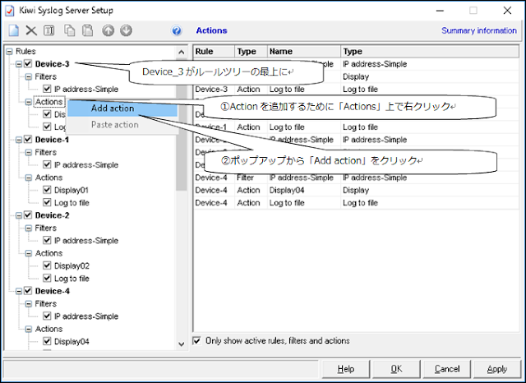Click the Delete (X) toolbar icon

31,30
